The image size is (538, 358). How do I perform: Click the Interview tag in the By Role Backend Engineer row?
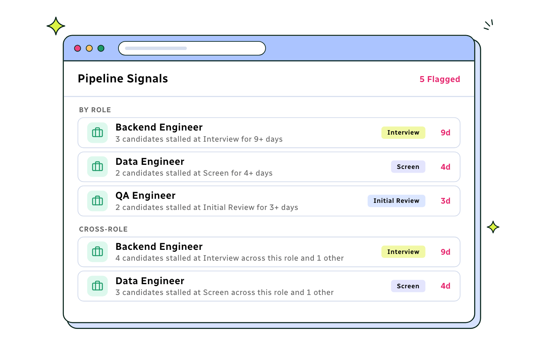pos(403,133)
